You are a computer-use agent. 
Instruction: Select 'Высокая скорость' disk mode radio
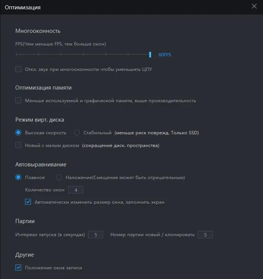click(x=18, y=132)
